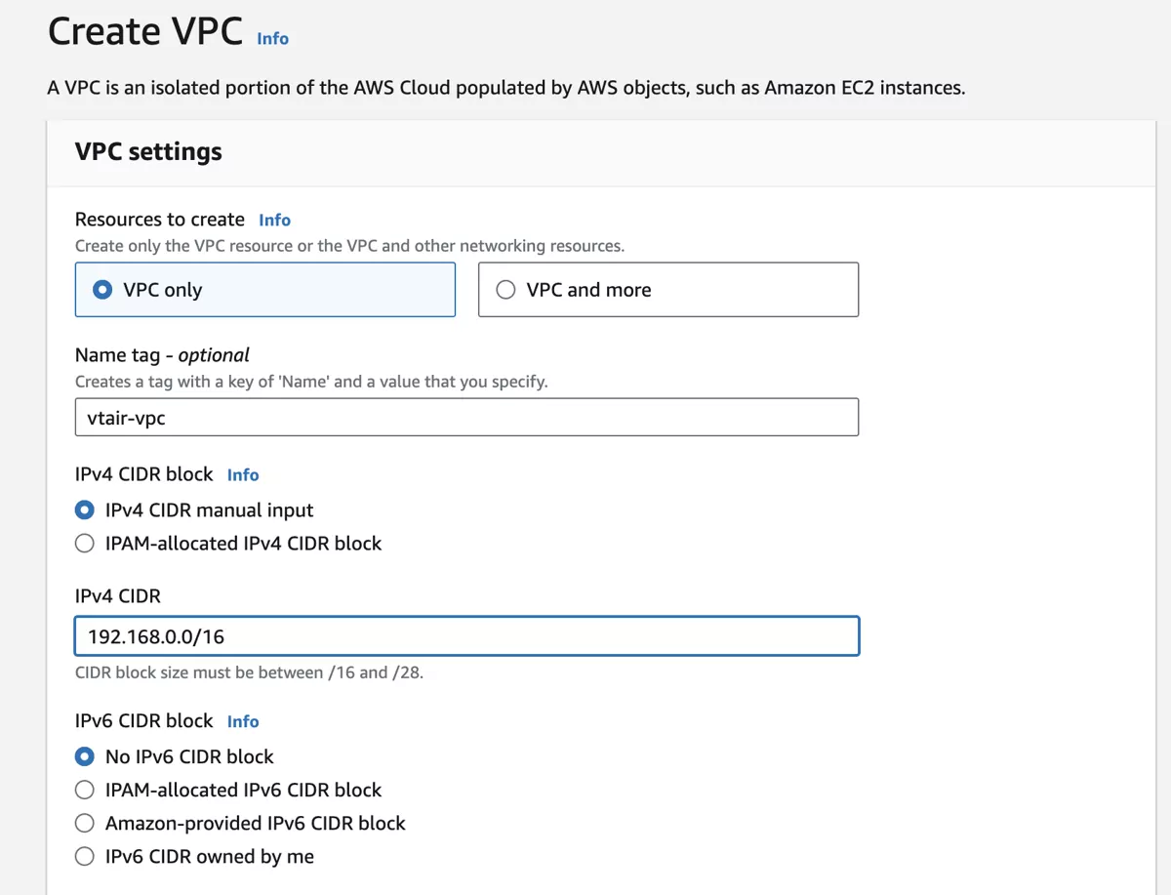Choose the VPC and more option
The image size is (1171, 895).
505,290
